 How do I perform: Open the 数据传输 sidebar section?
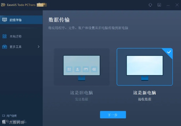(x=21, y=20)
